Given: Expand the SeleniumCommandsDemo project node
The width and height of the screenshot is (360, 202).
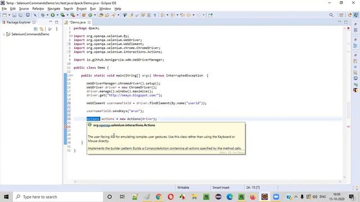Looking at the screenshot, I should [4, 34].
